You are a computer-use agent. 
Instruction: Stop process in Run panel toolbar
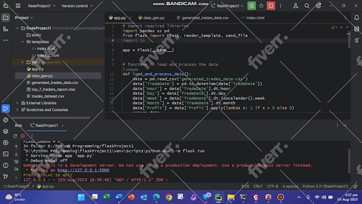(x=22, y=136)
